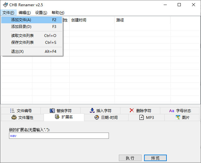This screenshot has height=163, width=201.
Task: Click the 替换字符 tab's icon
Action: [x=52, y=111]
